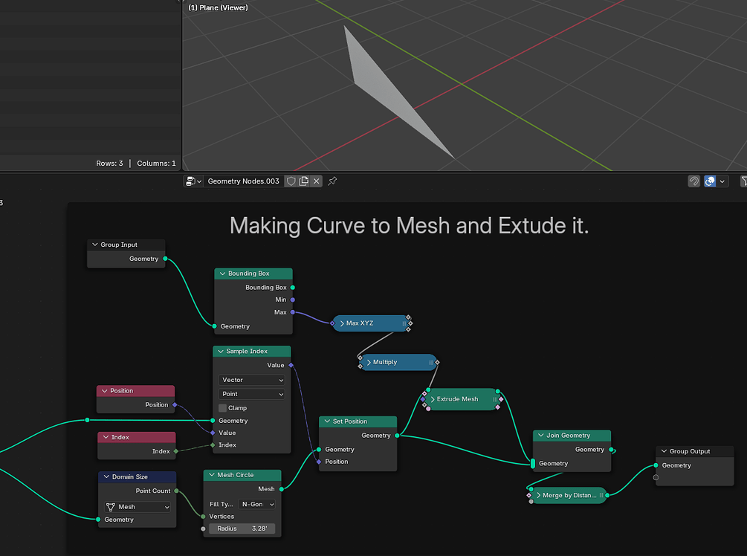This screenshot has width=747, height=556.
Task: Click Sample Index Index input socket
Action: (x=213, y=445)
